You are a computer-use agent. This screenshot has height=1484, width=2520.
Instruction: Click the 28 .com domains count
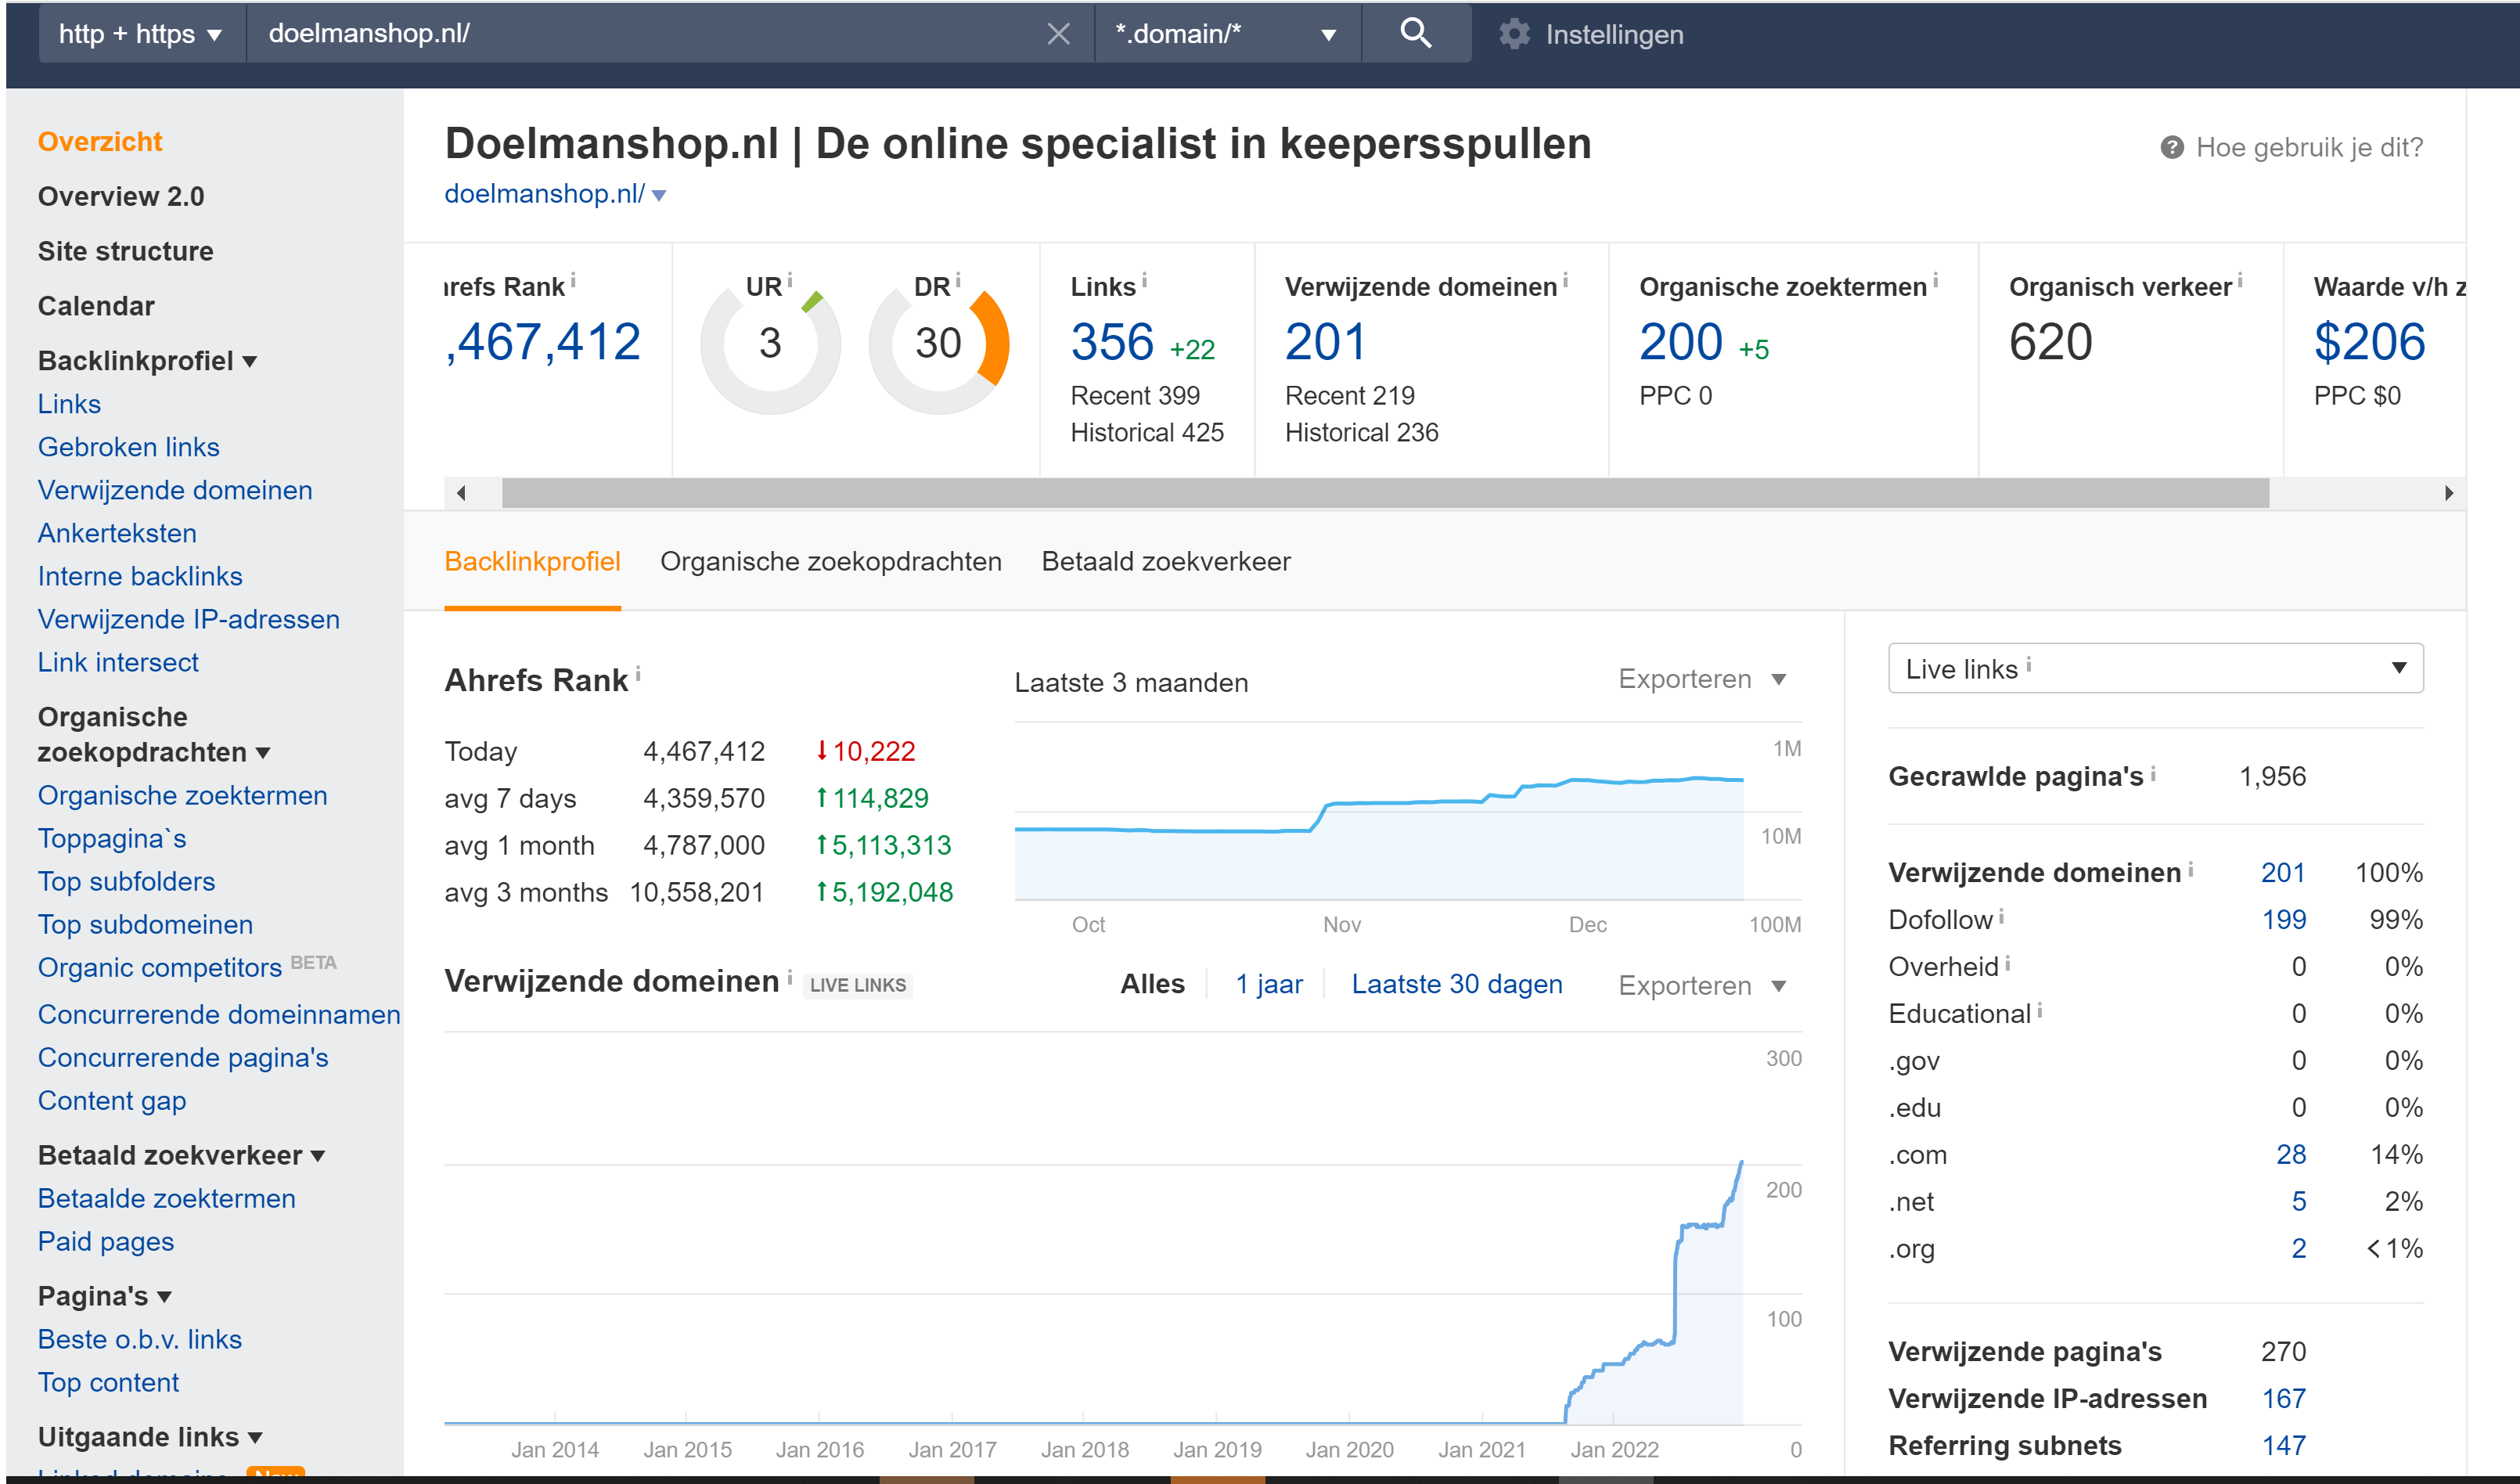(x=2290, y=1154)
